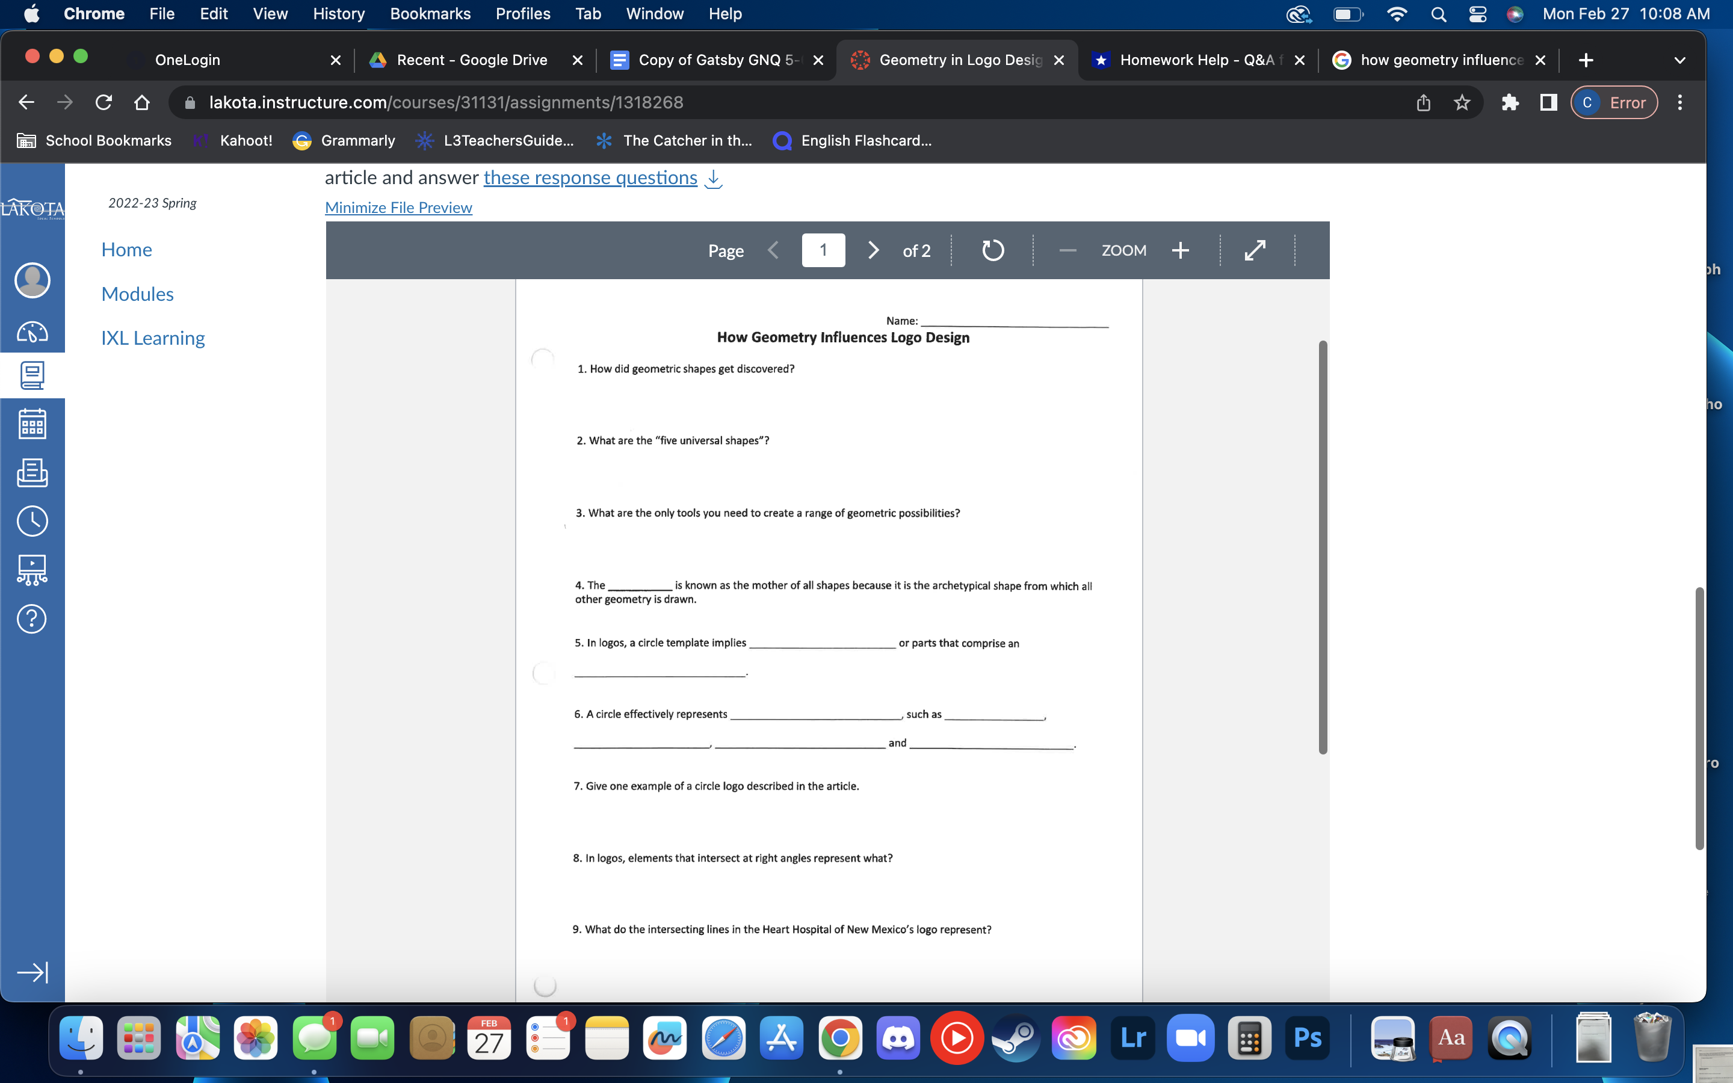The height and width of the screenshot is (1083, 1733).
Task: Launch Photoshop from the Dock
Action: coord(1307,1037)
